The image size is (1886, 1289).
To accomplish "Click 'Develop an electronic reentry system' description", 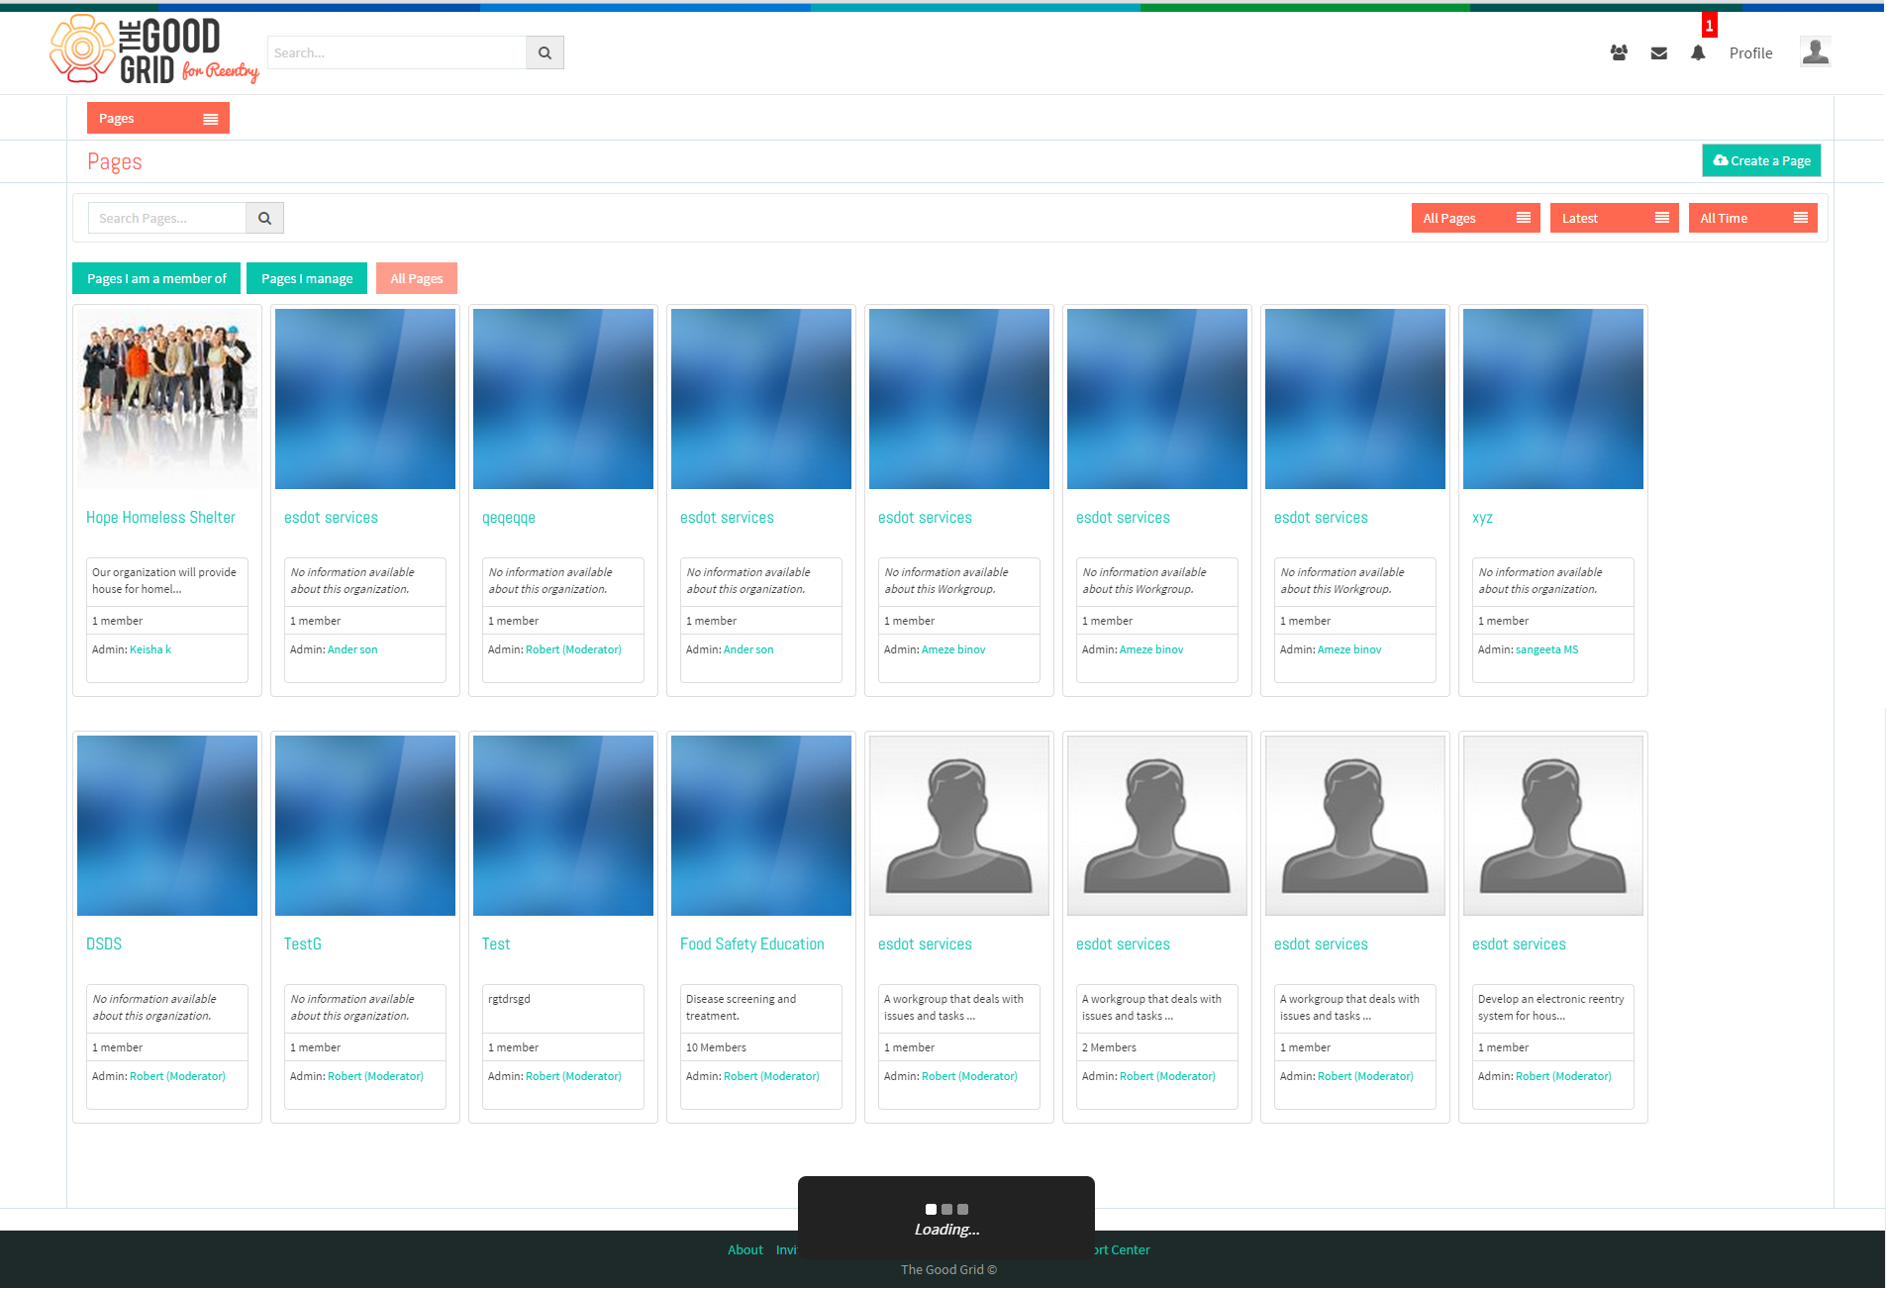I will (x=1550, y=1007).
